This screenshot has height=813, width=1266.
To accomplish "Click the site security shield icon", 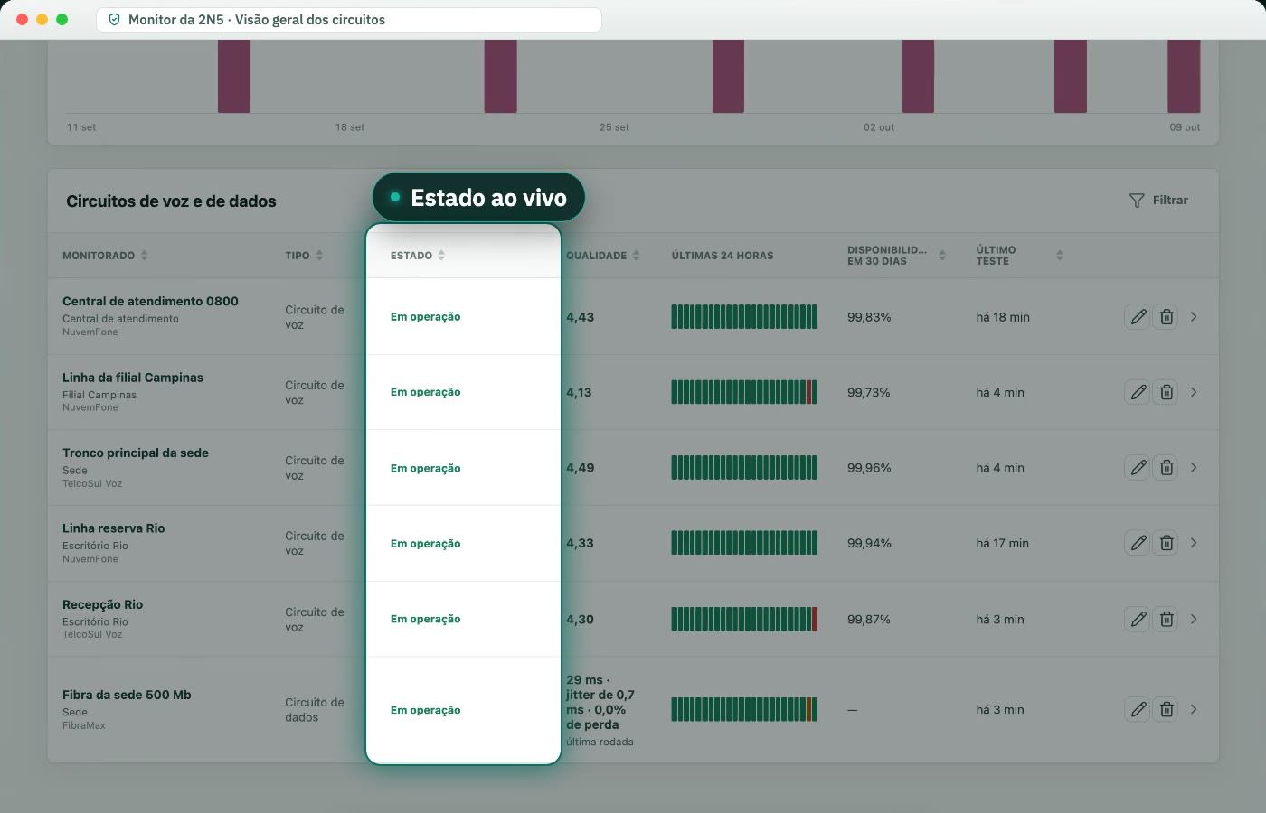I will tap(114, 20).
